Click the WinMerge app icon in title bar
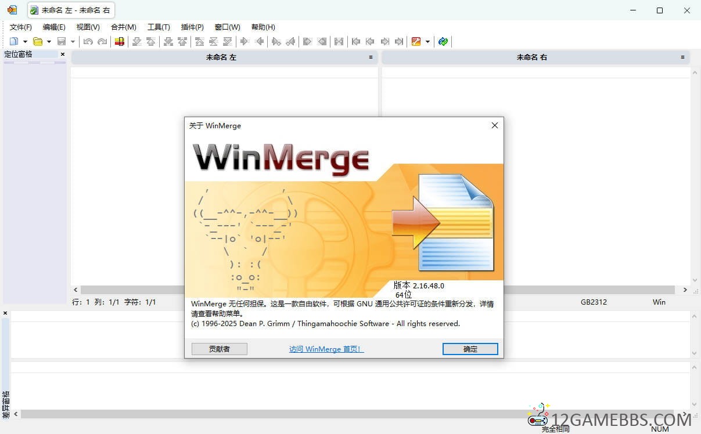701x434 pixels. 12,10
